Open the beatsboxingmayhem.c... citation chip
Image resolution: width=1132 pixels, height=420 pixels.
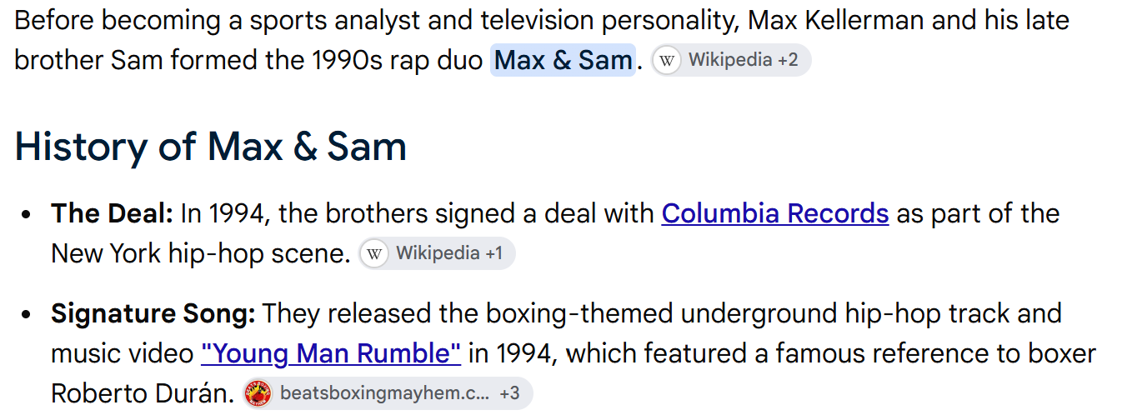[x=387, y=393]
